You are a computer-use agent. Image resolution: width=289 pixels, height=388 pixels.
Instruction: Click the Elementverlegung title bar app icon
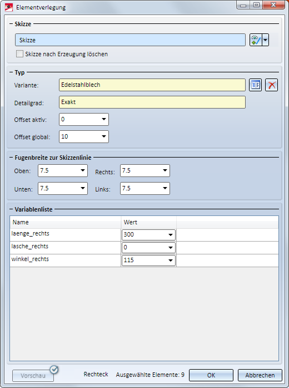[x=9, y=7]
